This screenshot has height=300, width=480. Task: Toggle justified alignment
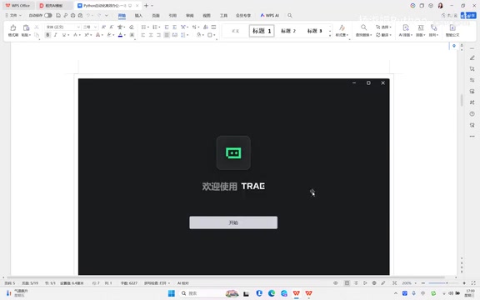tap(167, 35)
